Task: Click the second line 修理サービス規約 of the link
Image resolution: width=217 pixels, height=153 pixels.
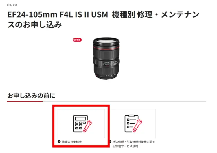Action: [x=125, y=146]
